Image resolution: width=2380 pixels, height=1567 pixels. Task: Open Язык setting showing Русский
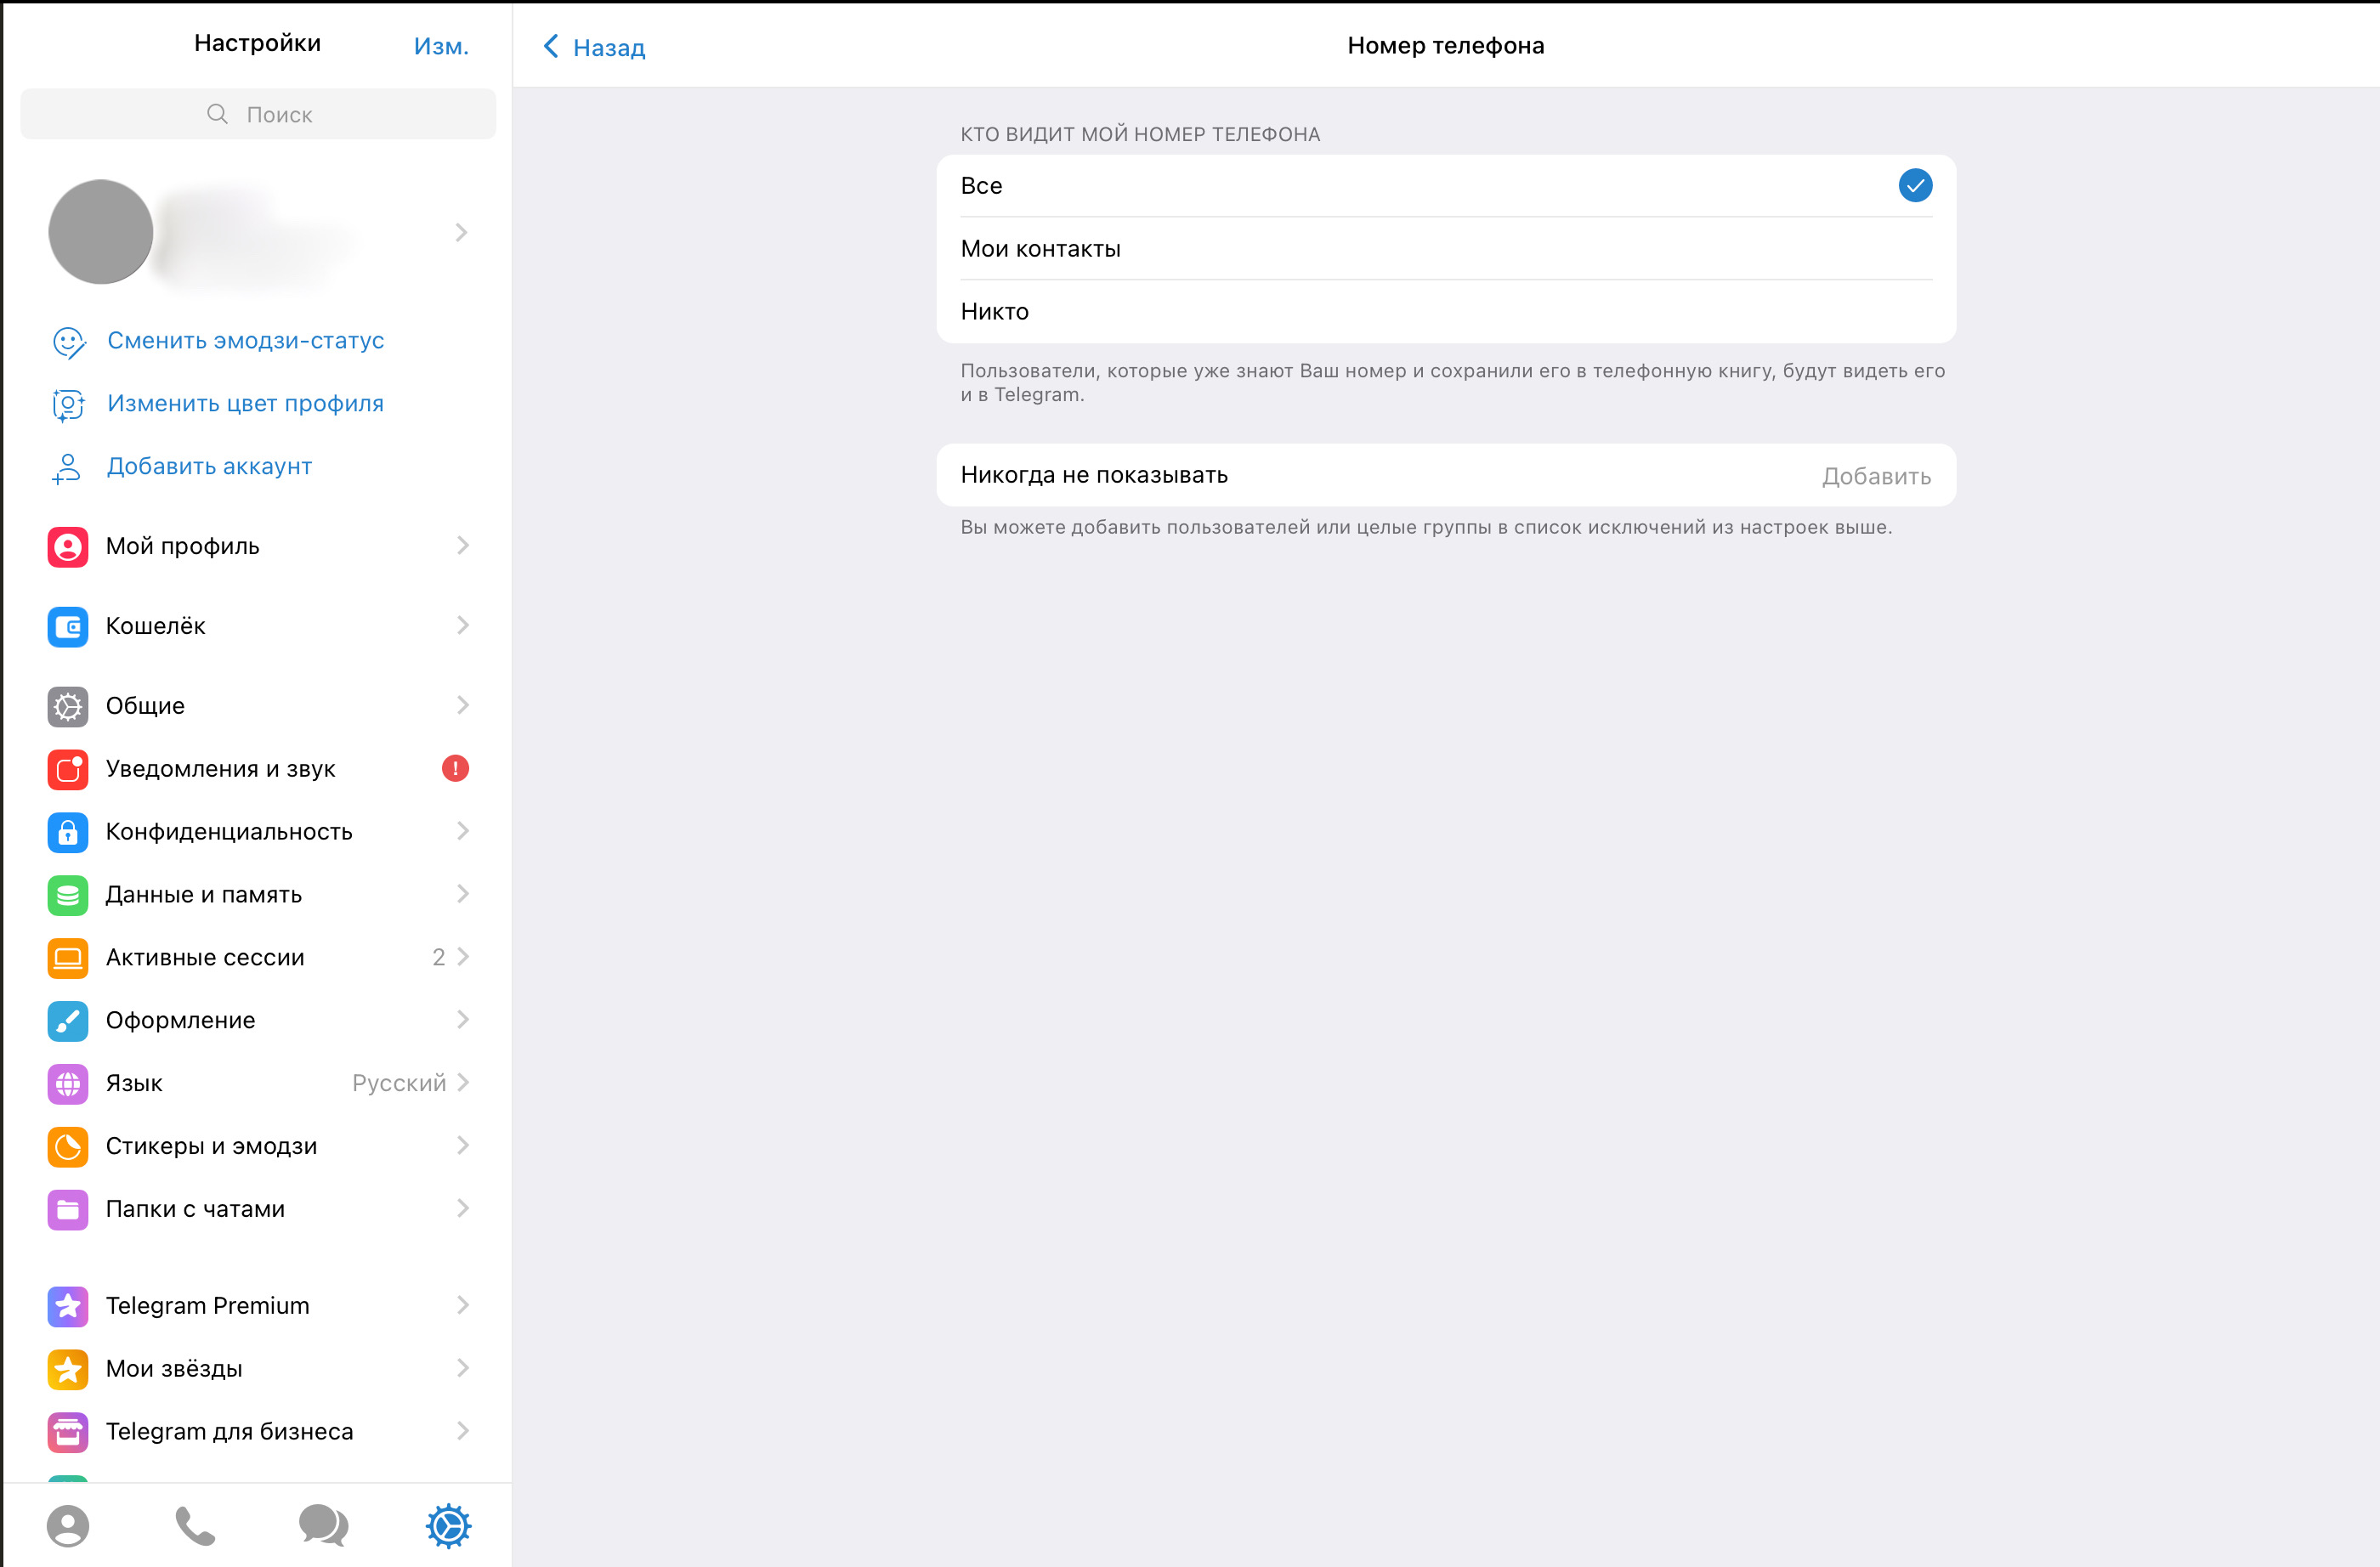258,1082
